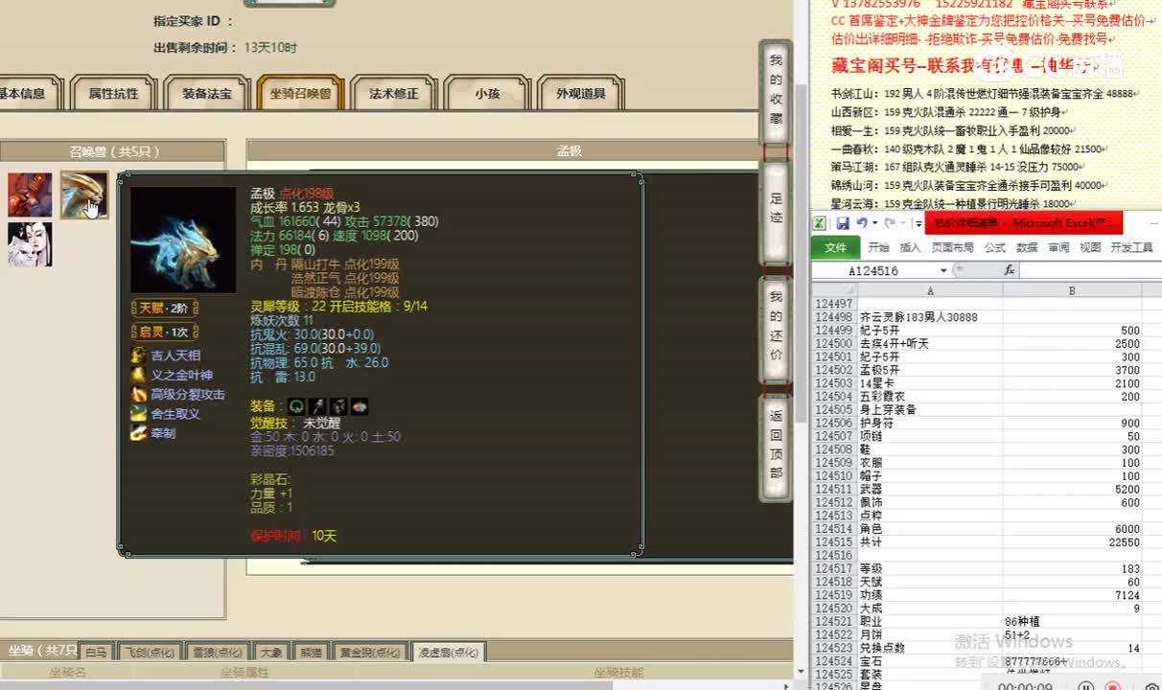Open the Excel 开发工具 ribbon tab
Screen dimensions: 1162x690
1131,247
